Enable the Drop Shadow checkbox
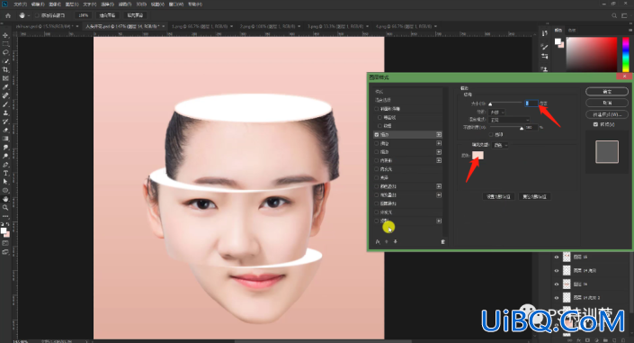This screenshot has height=343, width=634. tap(377, 221)
